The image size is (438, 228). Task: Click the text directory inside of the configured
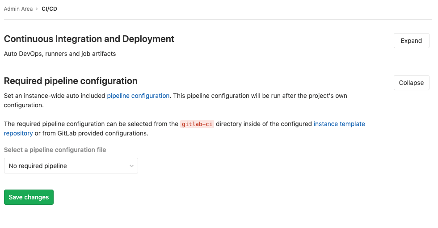tap(264, 124)
